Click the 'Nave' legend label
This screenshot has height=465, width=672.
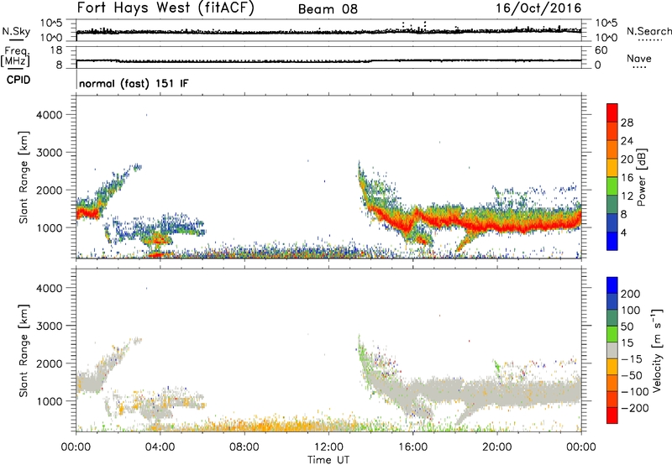tap(639, 59)
